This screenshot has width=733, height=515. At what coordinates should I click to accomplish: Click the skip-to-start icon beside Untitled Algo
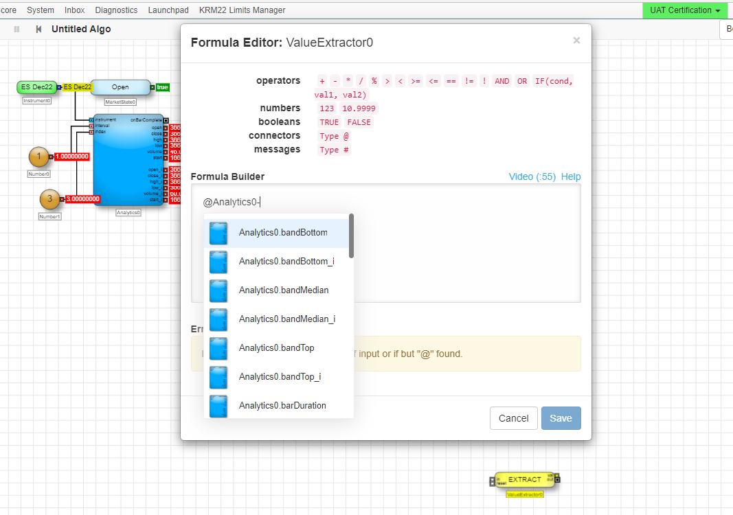(38, 30)
